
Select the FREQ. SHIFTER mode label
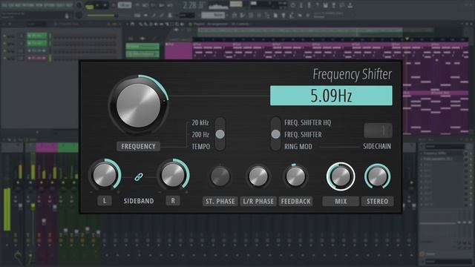303,134
